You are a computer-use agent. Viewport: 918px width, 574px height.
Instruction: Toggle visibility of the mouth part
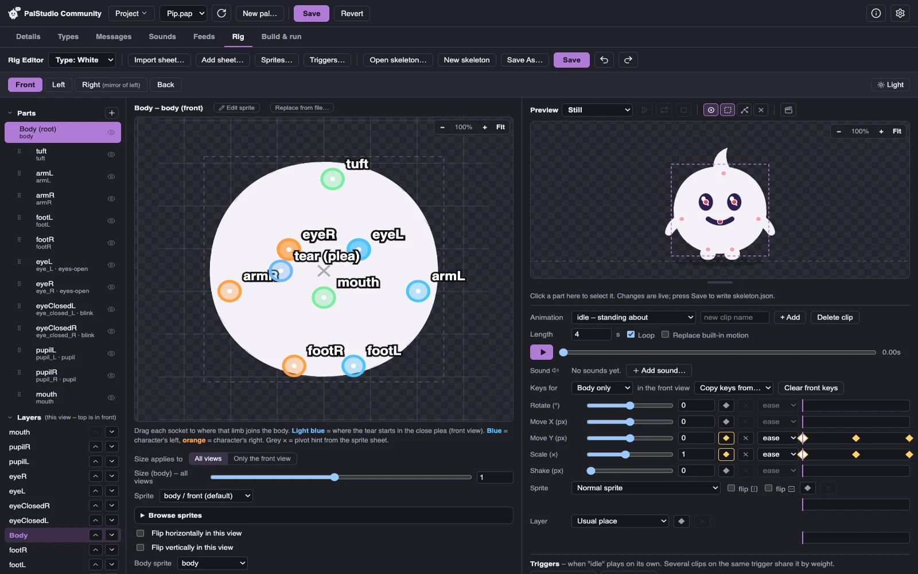pos(111,398)
